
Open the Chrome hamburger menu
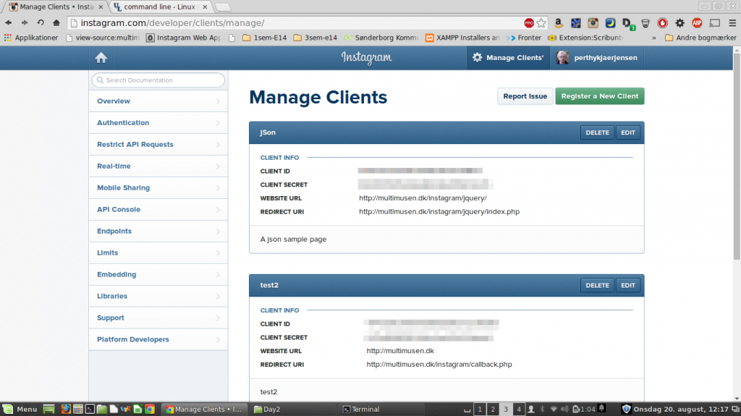[x=732, y=22]
